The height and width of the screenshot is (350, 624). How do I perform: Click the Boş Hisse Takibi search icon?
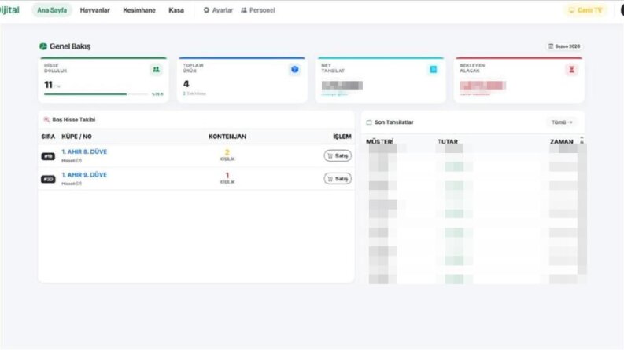(46, 119)
